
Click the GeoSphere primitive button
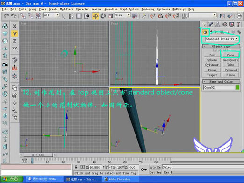click(x=230, y=60)
